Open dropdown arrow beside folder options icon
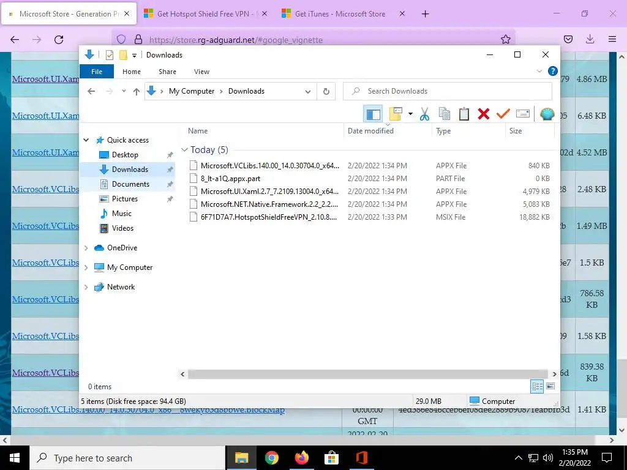This screenshot has width=627, height=470. 410,114
